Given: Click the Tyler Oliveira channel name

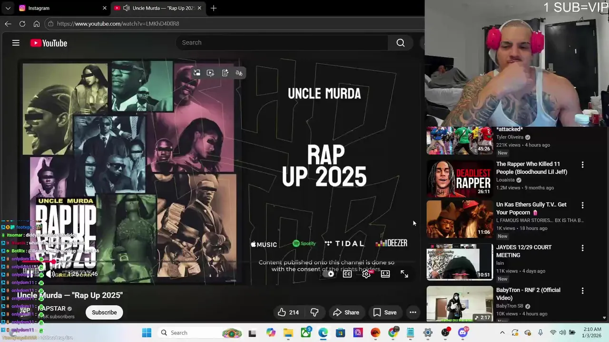Looking at the screenshot, I should (x=510, y=137).
